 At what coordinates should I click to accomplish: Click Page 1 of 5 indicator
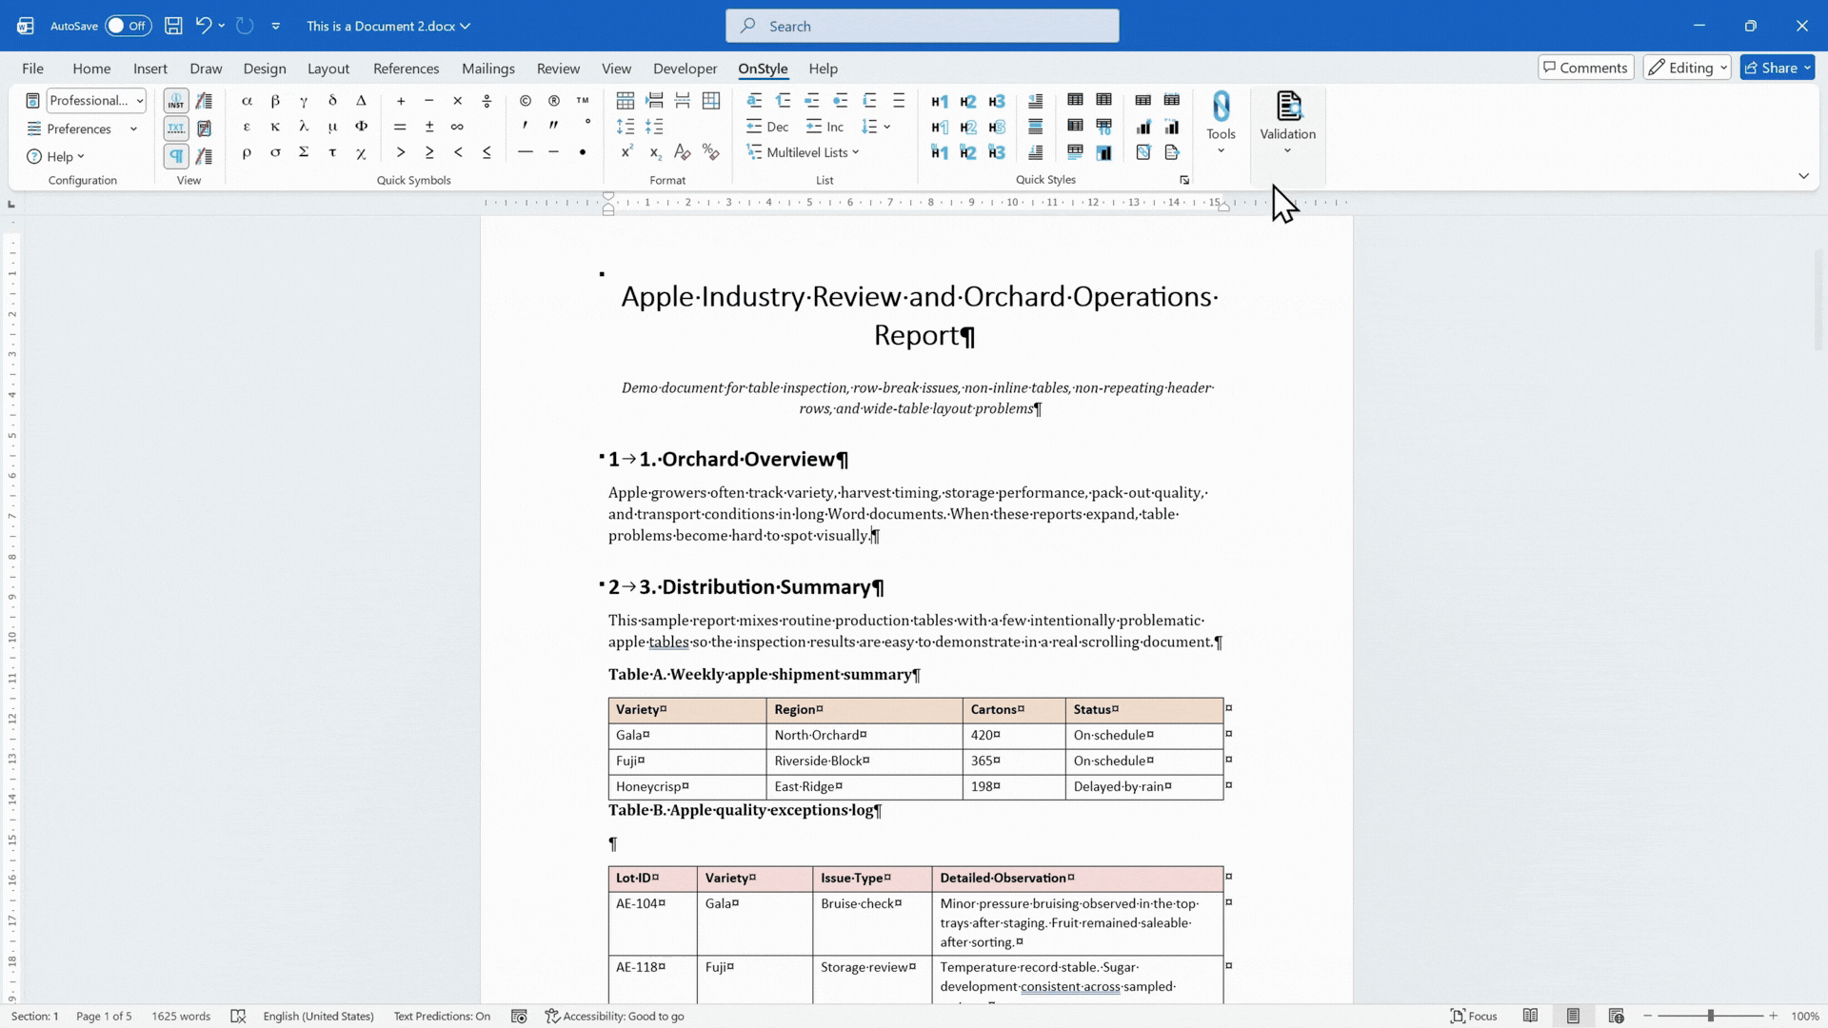(x=104, y=1016)
